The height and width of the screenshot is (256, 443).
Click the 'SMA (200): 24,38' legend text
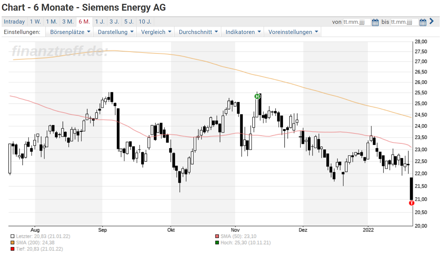35,243
